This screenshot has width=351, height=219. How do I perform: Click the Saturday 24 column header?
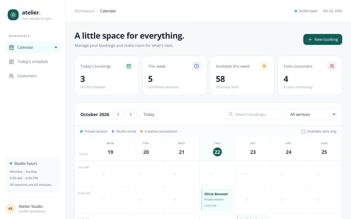[288, 149]
